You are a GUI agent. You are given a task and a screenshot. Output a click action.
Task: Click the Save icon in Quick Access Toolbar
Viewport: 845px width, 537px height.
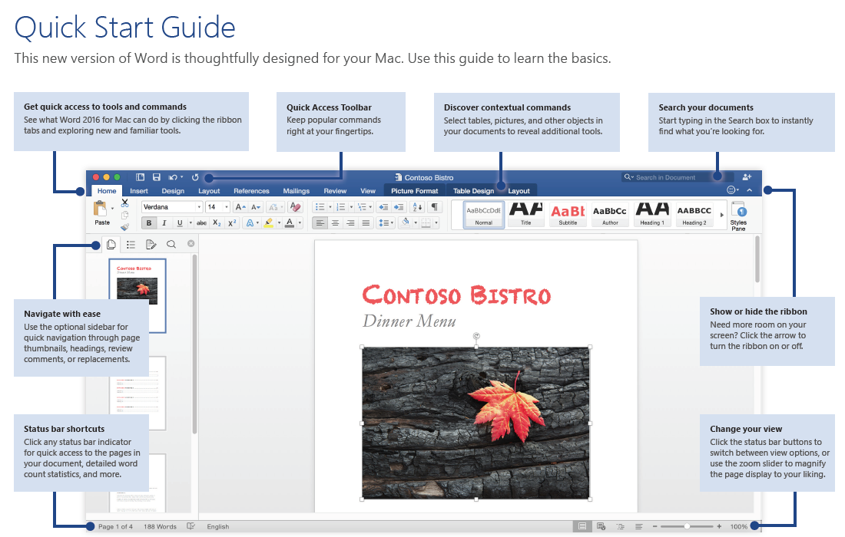tap(156, 177)
